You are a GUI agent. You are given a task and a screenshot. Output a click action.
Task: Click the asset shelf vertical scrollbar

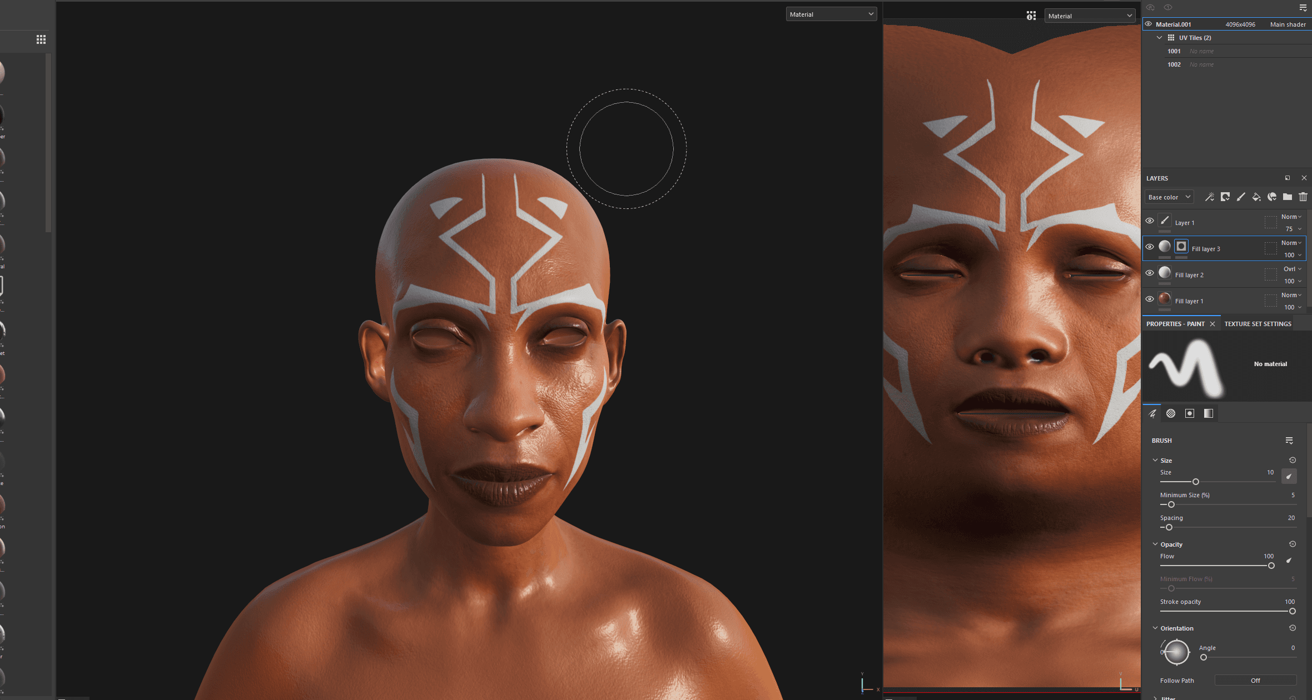[48, 143]
